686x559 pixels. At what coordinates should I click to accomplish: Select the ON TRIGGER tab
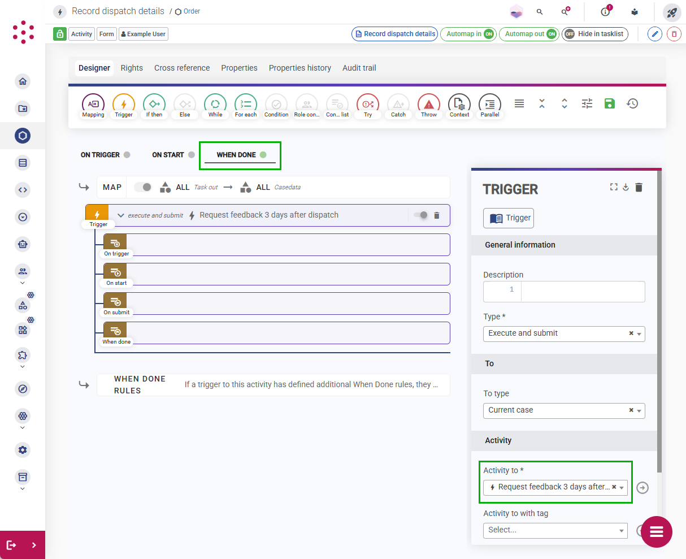[x=105, y=155]
